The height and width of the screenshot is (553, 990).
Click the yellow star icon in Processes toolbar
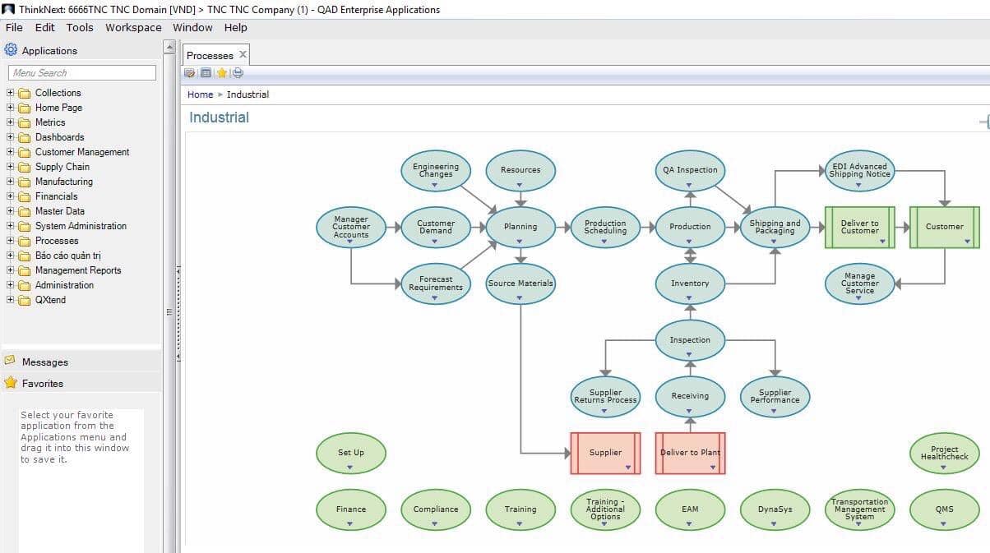[x=221, y=73]
